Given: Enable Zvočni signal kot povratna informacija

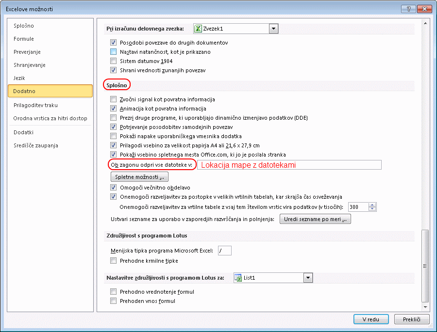Looking at the screenshot, I should (113, 99).
